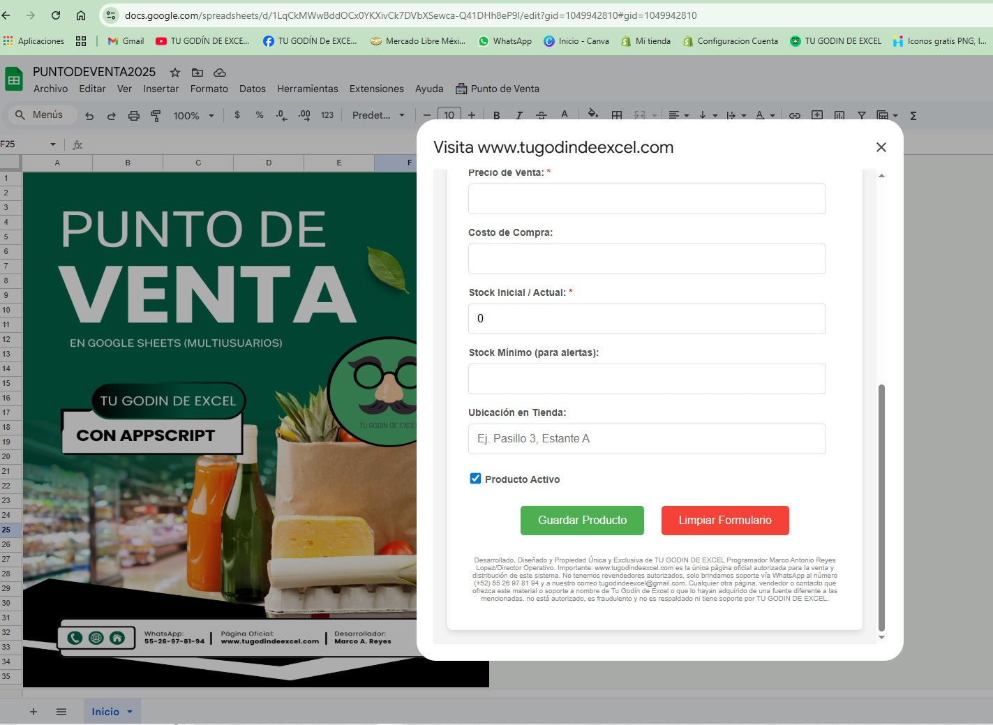Click the Precio de Venta input field

(647, 199)
